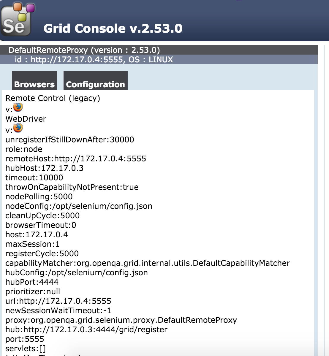Click the role:node entry
Viewport: 329px width, 356px height.
click(24, 149)
